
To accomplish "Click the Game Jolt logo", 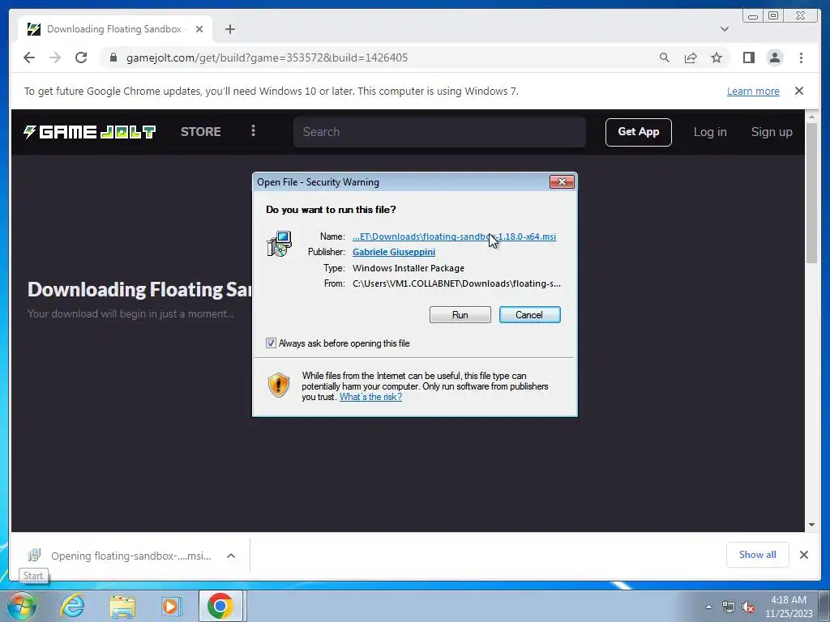I will [89, 132].
